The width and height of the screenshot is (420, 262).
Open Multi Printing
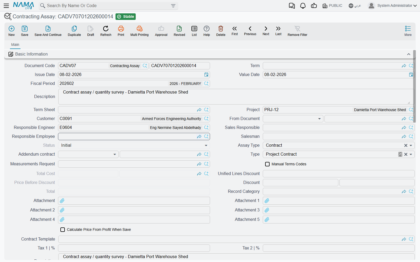[139, 31]
